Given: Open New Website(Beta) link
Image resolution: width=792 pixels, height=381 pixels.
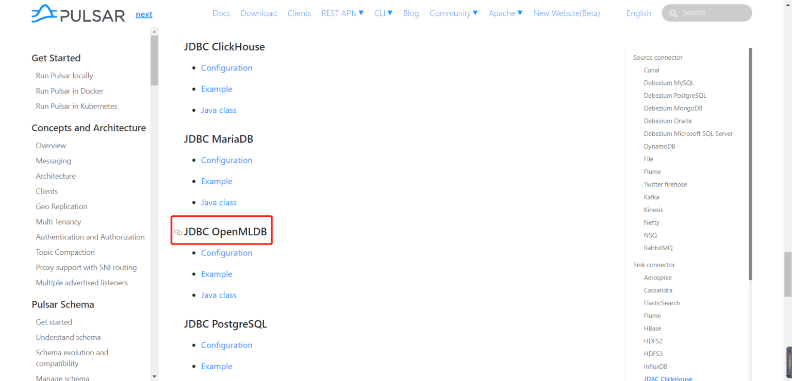Looking at the screenshot, I should (x=567, y=13).
